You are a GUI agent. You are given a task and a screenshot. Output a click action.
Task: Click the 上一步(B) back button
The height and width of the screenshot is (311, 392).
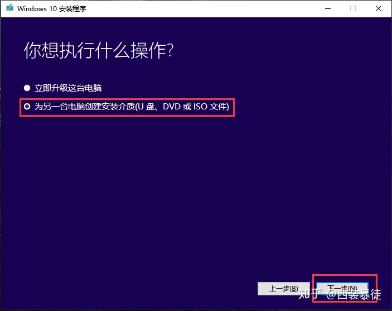tap(283, 289)
